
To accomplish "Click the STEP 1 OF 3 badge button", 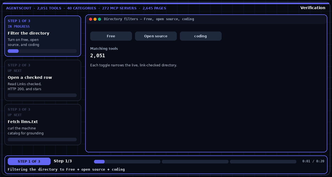I will 29,162.
